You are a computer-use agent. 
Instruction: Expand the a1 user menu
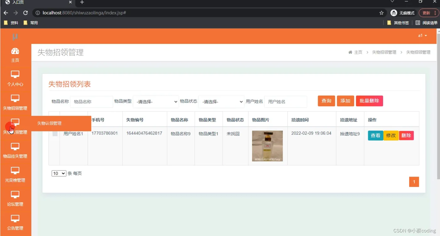coord(422,36)
